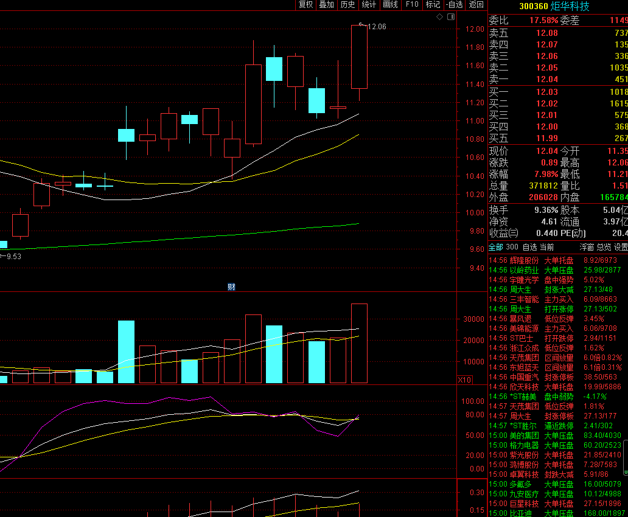Image resolution: width=628 pixels, height=517 pixels.
Task: Open the 统计 statistics tool
Action: tap(369, 4)
